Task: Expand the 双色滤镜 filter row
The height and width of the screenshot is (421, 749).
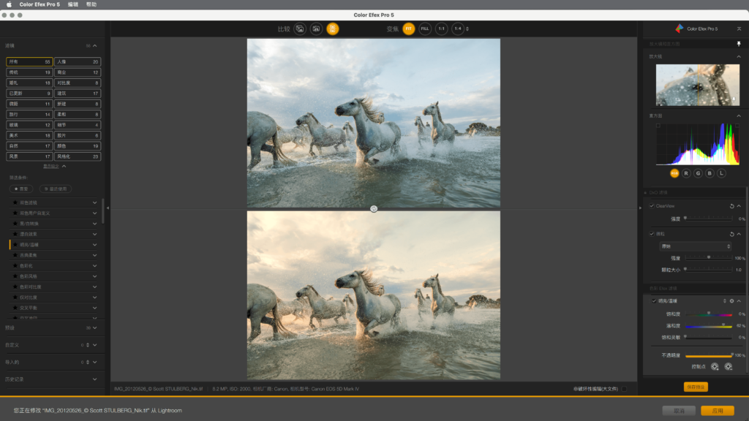Action: click(94, 203)
